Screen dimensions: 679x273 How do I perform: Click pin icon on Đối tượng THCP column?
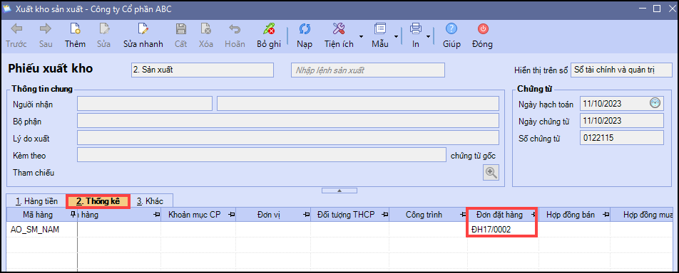[384, 215]
